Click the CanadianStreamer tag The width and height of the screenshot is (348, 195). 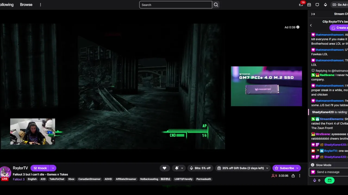coord(89,179)
